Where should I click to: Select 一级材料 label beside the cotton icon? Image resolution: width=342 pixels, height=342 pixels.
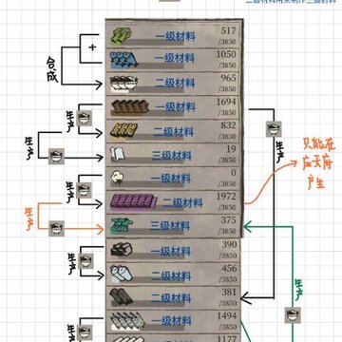point(171,179)
